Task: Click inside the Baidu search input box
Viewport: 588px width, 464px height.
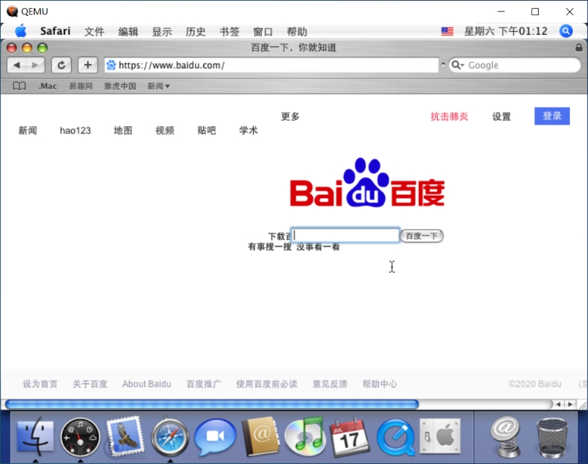Action: 344,235
